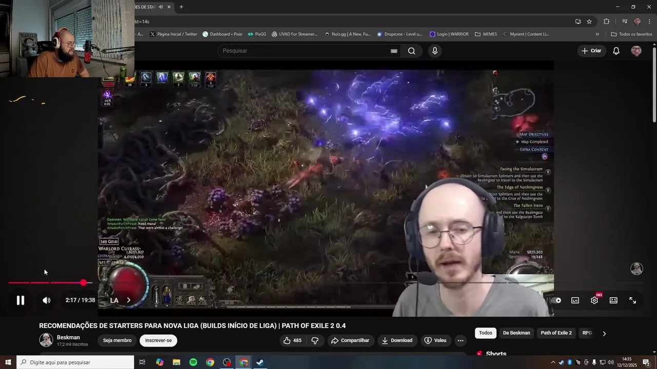Click the Valeu button
The height and width of the screenshot is (369, 657).
pyautogui.click(x=435, y=340)
